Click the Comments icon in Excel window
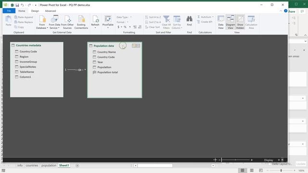The height and width of the screenshot is (173, 308). 302,12
